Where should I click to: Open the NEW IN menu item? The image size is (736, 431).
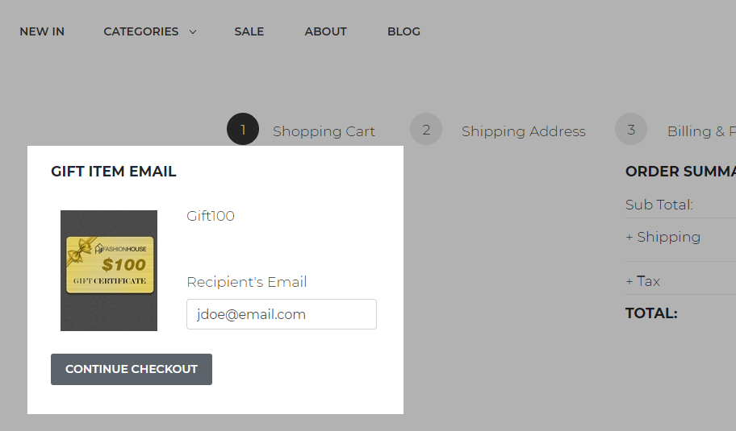click(42, 31)
